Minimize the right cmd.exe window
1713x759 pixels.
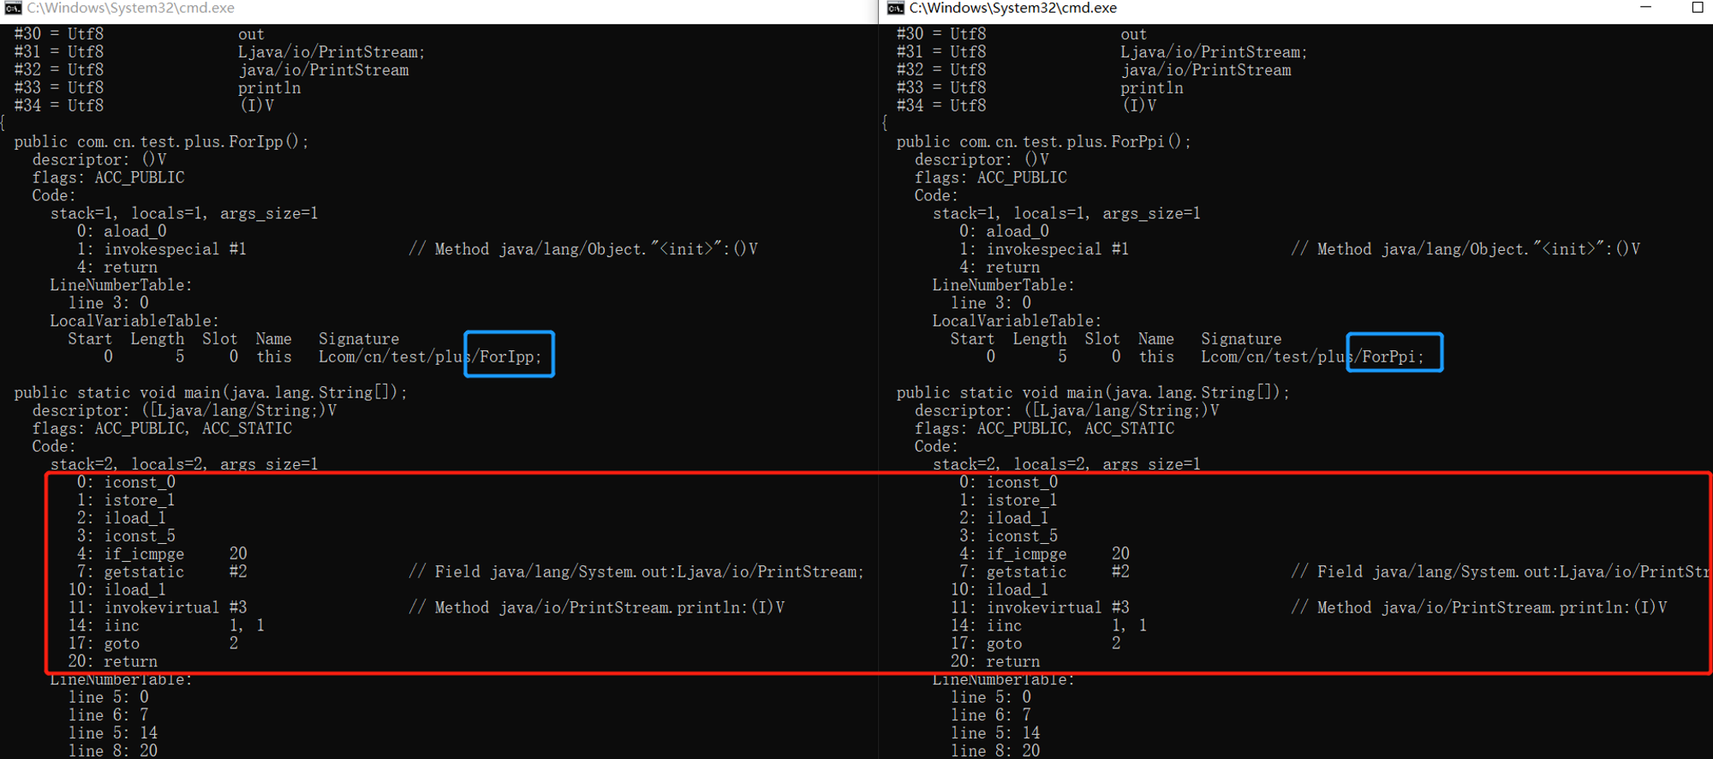coord(1645,8)
